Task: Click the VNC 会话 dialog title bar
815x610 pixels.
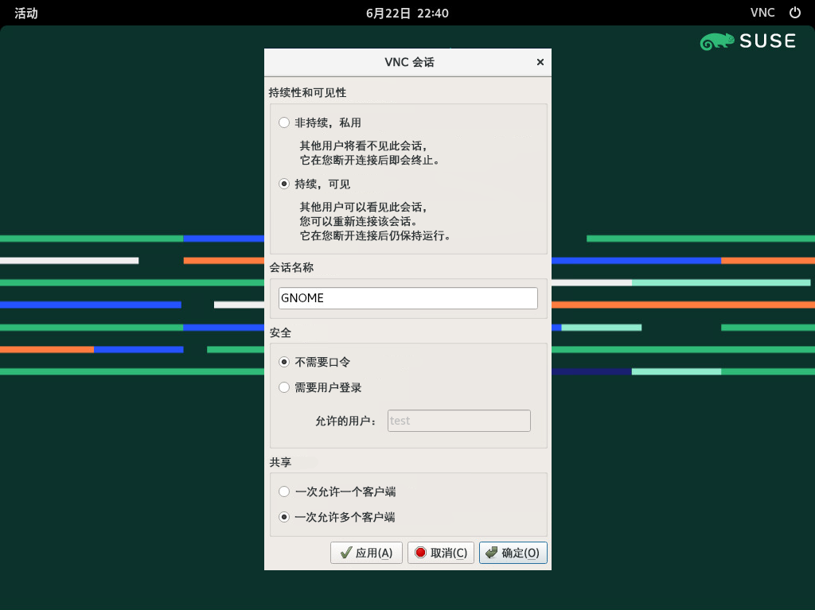Action: tap(408, 62)
